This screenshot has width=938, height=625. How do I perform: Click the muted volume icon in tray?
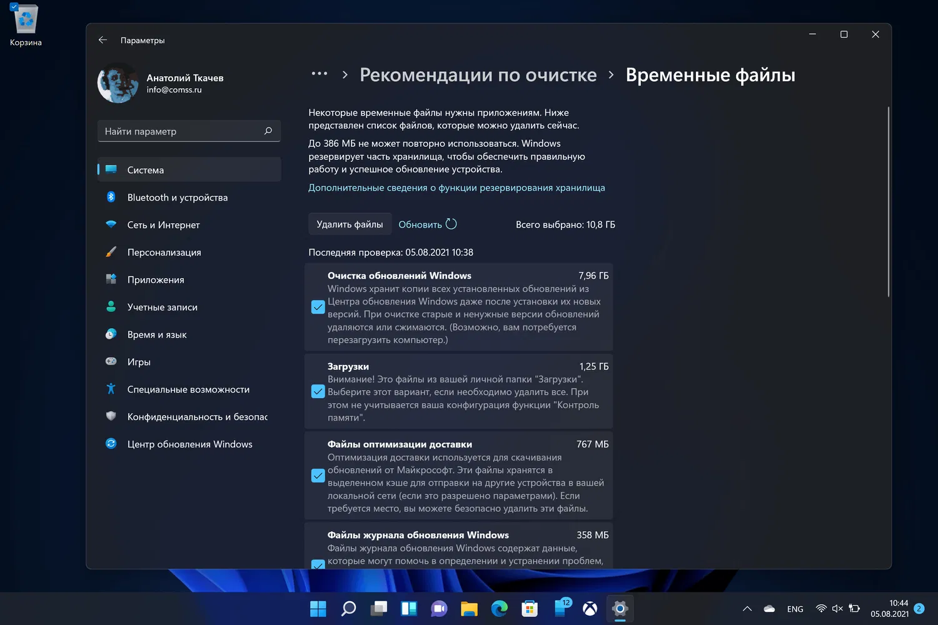click(837, 609)
